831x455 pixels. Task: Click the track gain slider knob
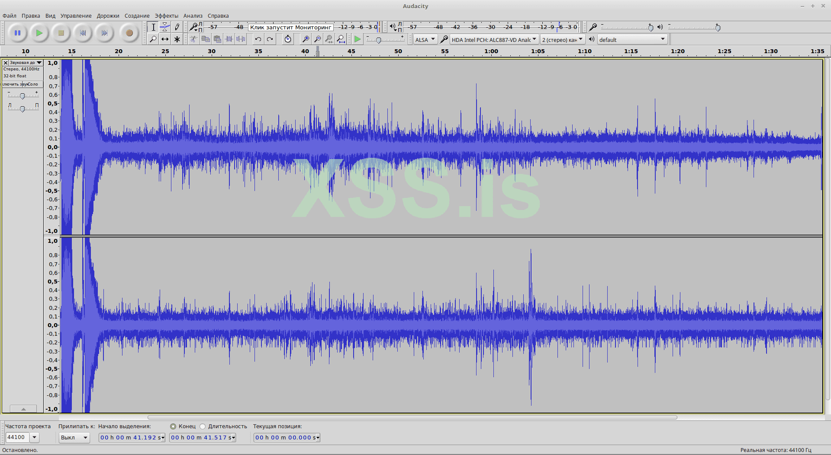pyautogui.click(x=23, y=96)
